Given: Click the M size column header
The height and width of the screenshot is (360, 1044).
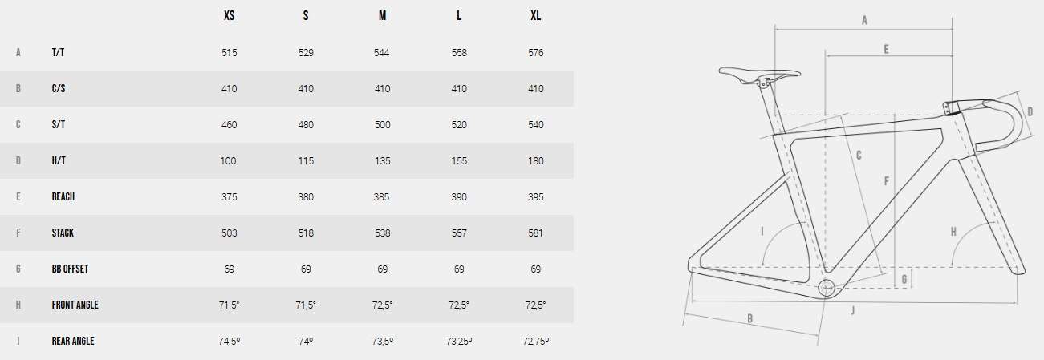Looking at the screenshot, I should point(383,16).
